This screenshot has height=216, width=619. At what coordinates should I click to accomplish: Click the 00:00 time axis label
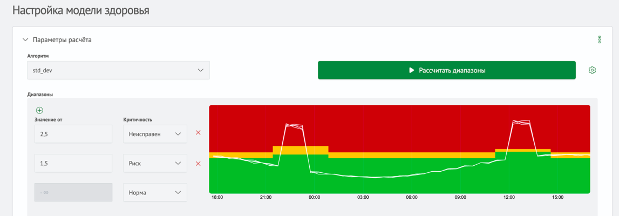click(314, 197)
